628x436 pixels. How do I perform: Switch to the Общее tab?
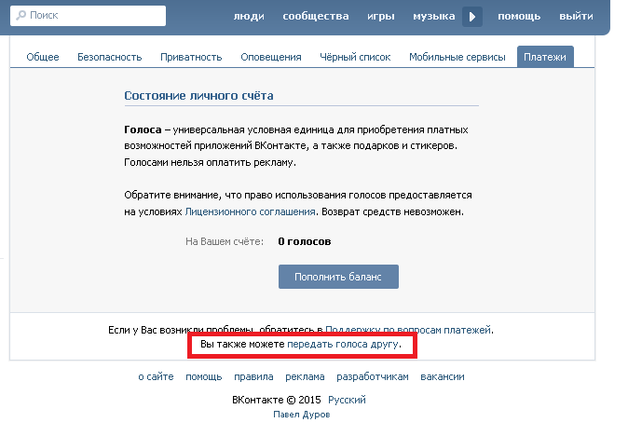click(x=43, y=57)
